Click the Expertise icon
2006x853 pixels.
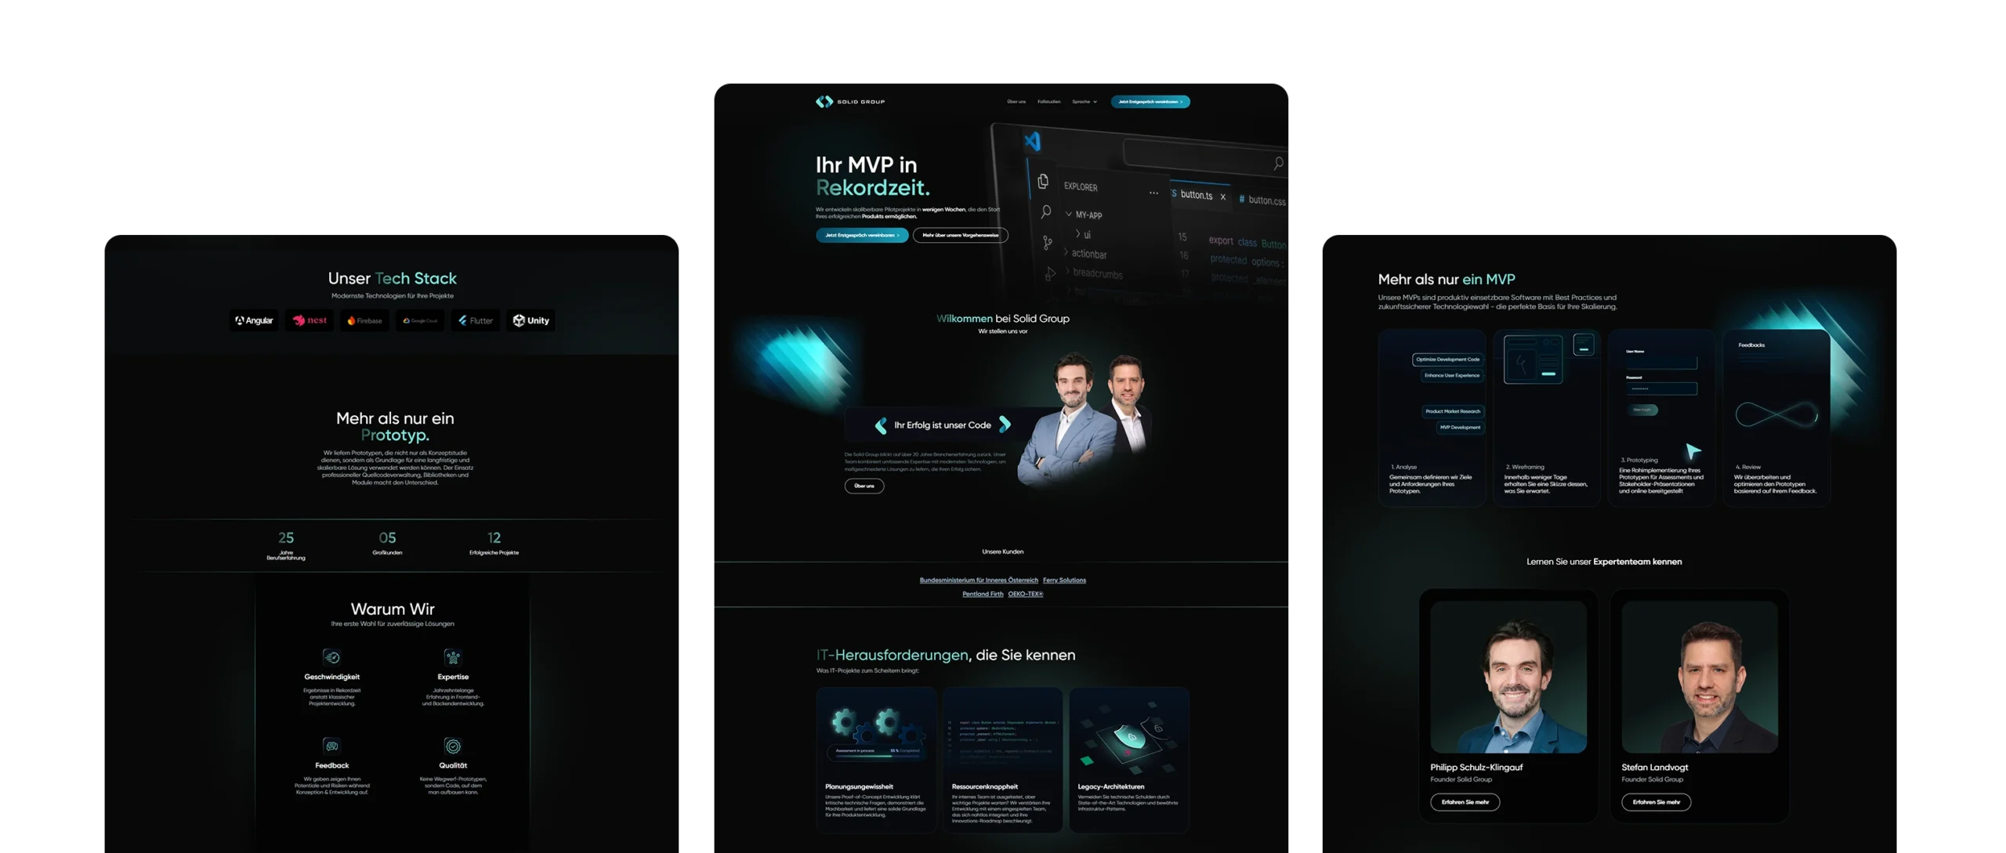click(x=453, y=657)
